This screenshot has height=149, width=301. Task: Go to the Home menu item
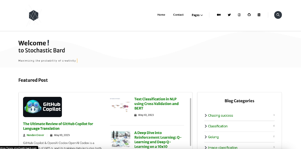point(161,15)
